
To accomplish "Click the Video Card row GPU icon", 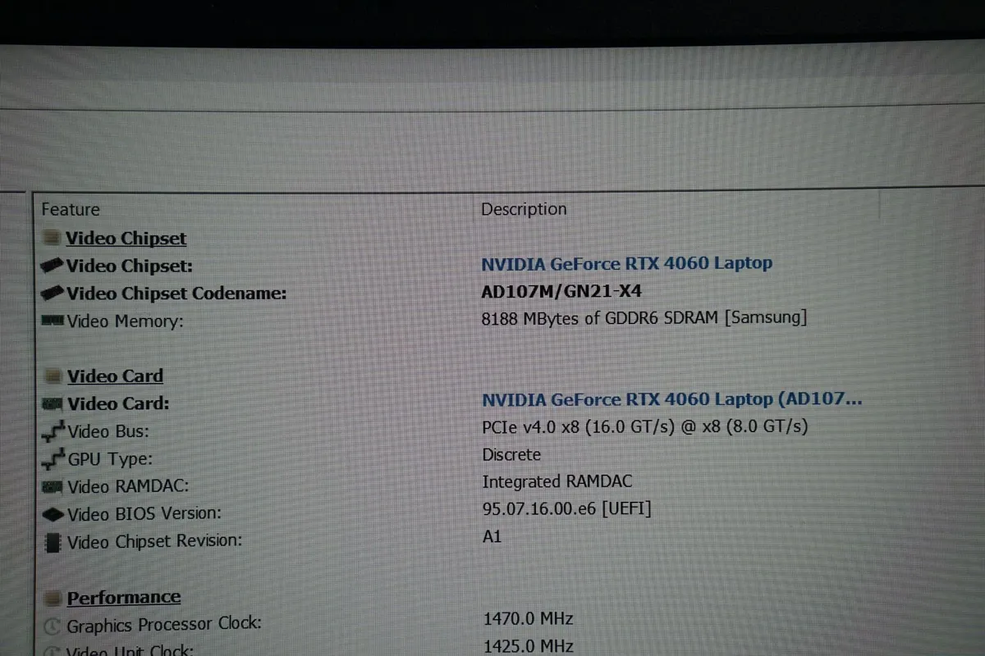I will tap(53, 403).
